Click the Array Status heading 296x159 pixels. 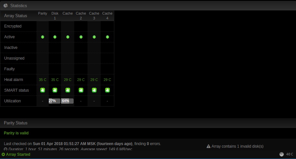[15, 16]
